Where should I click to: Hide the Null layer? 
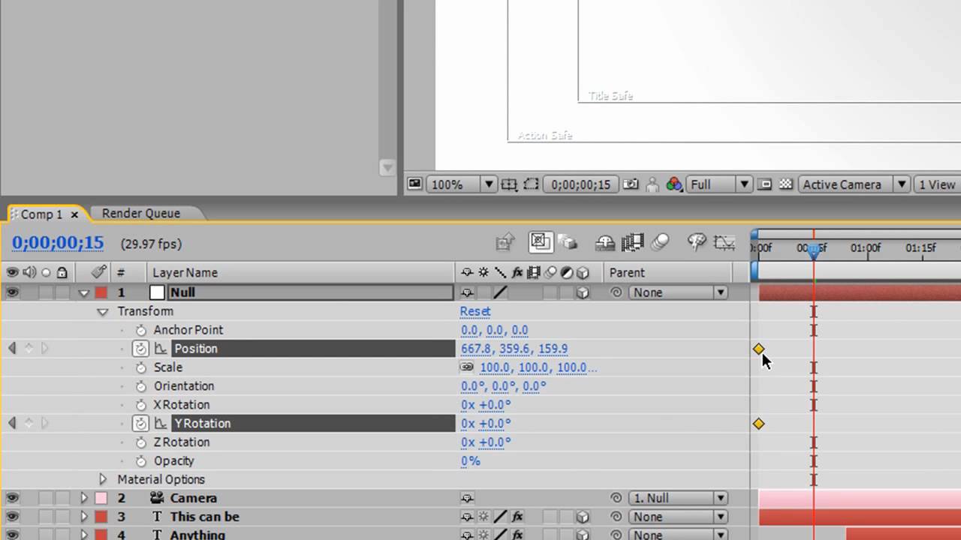[12, 292]
